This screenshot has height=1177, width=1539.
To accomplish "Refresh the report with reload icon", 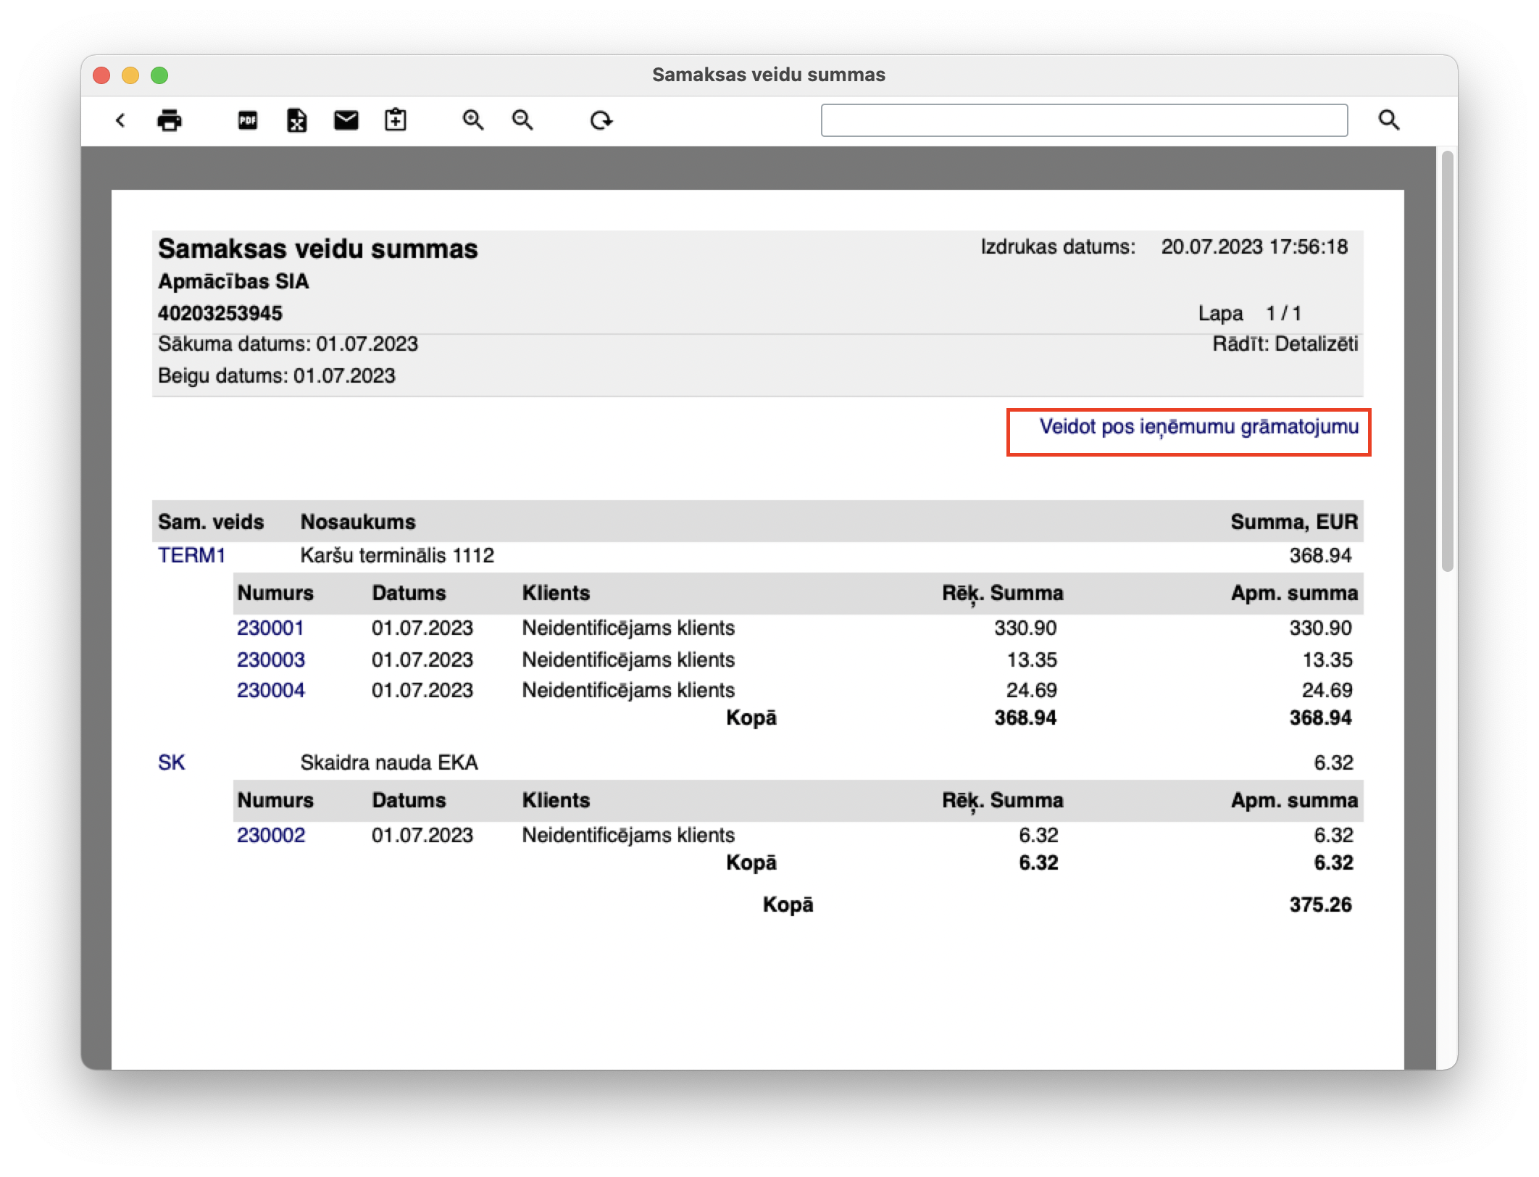I will coord(601,120).
